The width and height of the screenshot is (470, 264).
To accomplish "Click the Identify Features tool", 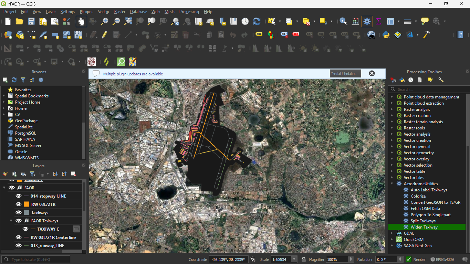I will click(343, 21).
